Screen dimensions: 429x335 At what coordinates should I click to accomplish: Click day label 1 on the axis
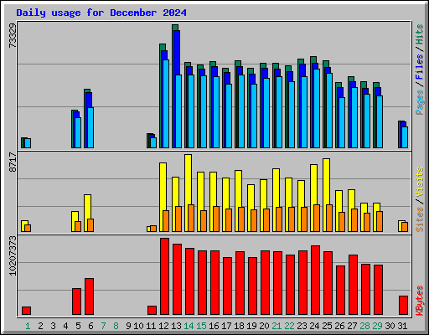[28, 326]
